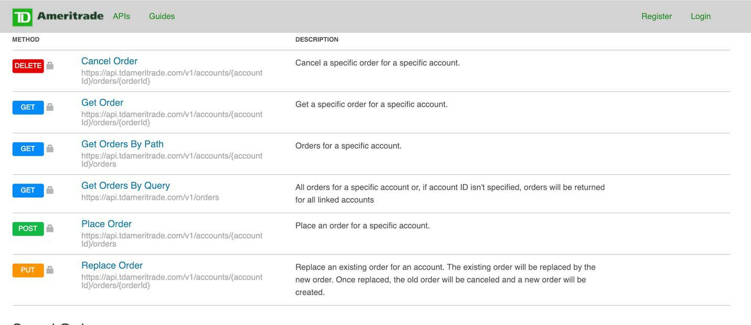This screenshot has height=325, width=751.
Task: Click description 'Orders for a specific account.'
Action: click(348, 145)
